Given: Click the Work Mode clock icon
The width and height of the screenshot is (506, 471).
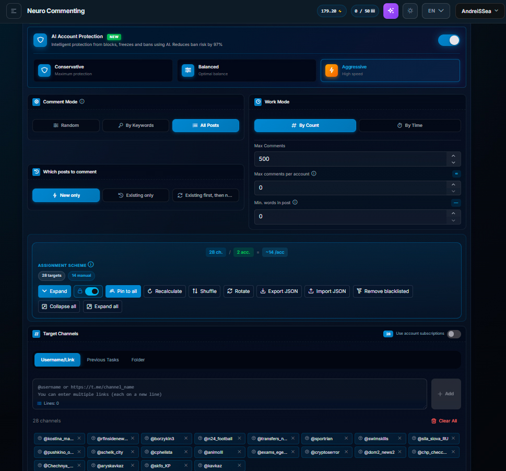Looking at the screenshot, I should [x=258, y=102].
